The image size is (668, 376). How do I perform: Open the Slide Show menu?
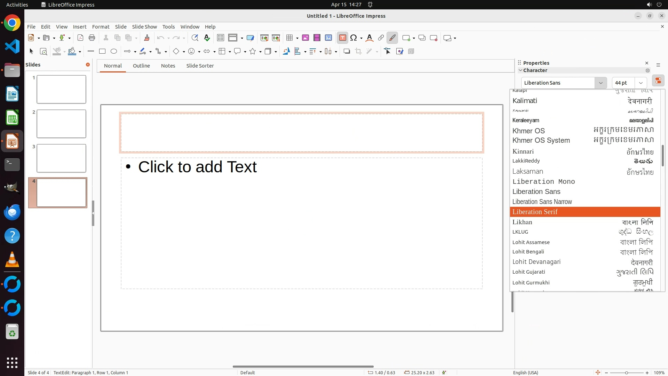[x=144, y=27]
